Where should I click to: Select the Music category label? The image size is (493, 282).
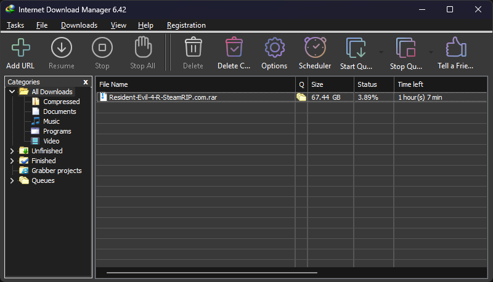coord(51,121)
